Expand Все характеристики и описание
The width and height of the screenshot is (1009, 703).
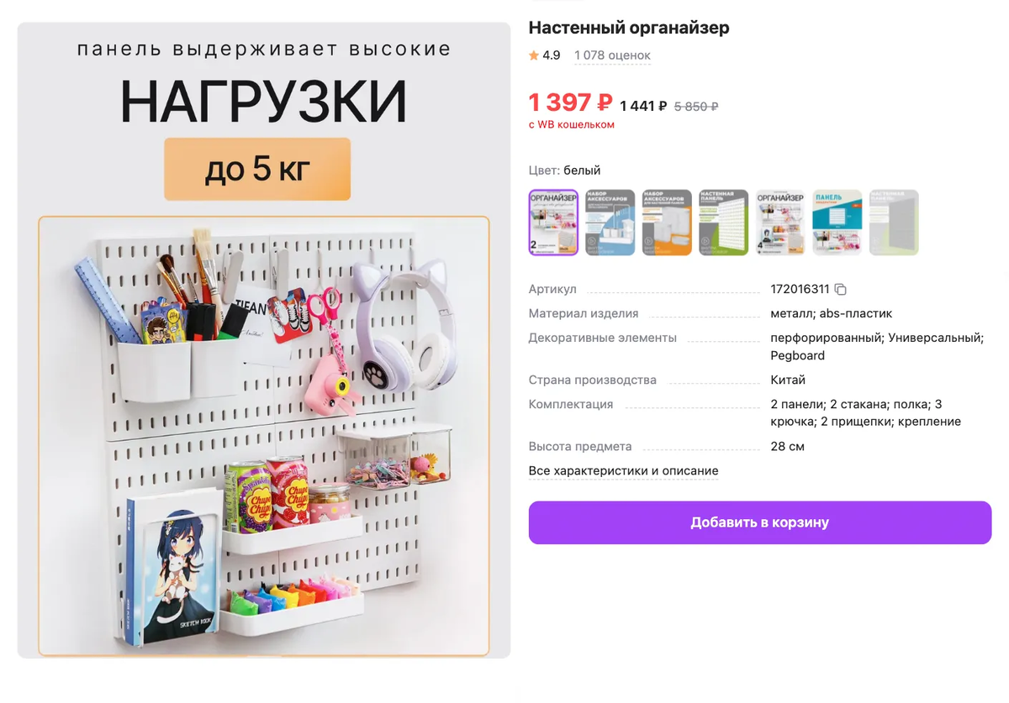pos(623,471)
